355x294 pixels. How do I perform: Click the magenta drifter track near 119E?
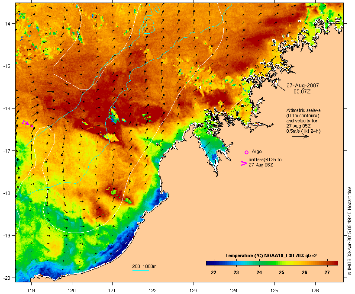(28, 124)
